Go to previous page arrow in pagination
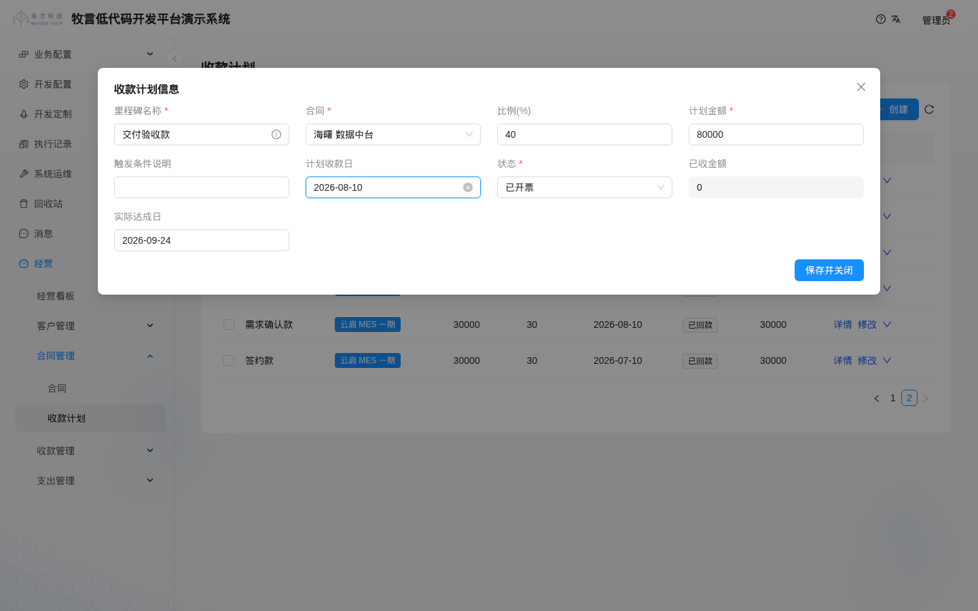 [877, 399]
